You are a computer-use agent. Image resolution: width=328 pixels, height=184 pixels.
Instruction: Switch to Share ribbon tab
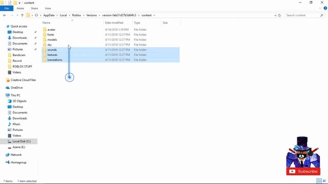tap(34, 8)
